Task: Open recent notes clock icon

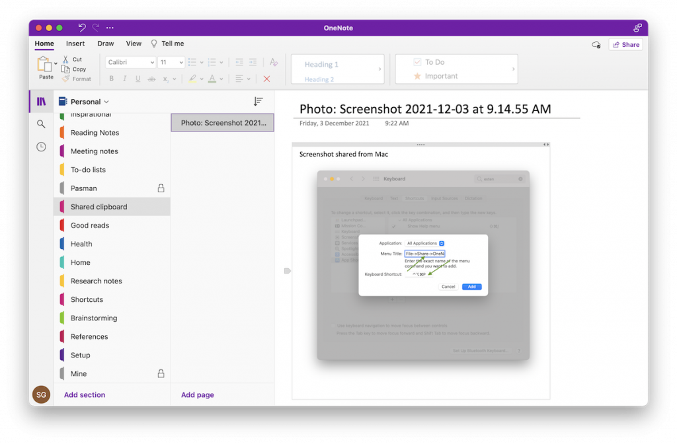Action: tap(41, 147)
